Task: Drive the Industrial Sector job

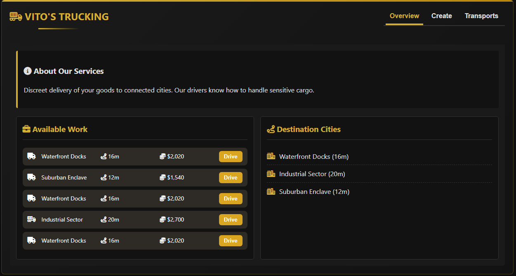Action: pos(231,219)
